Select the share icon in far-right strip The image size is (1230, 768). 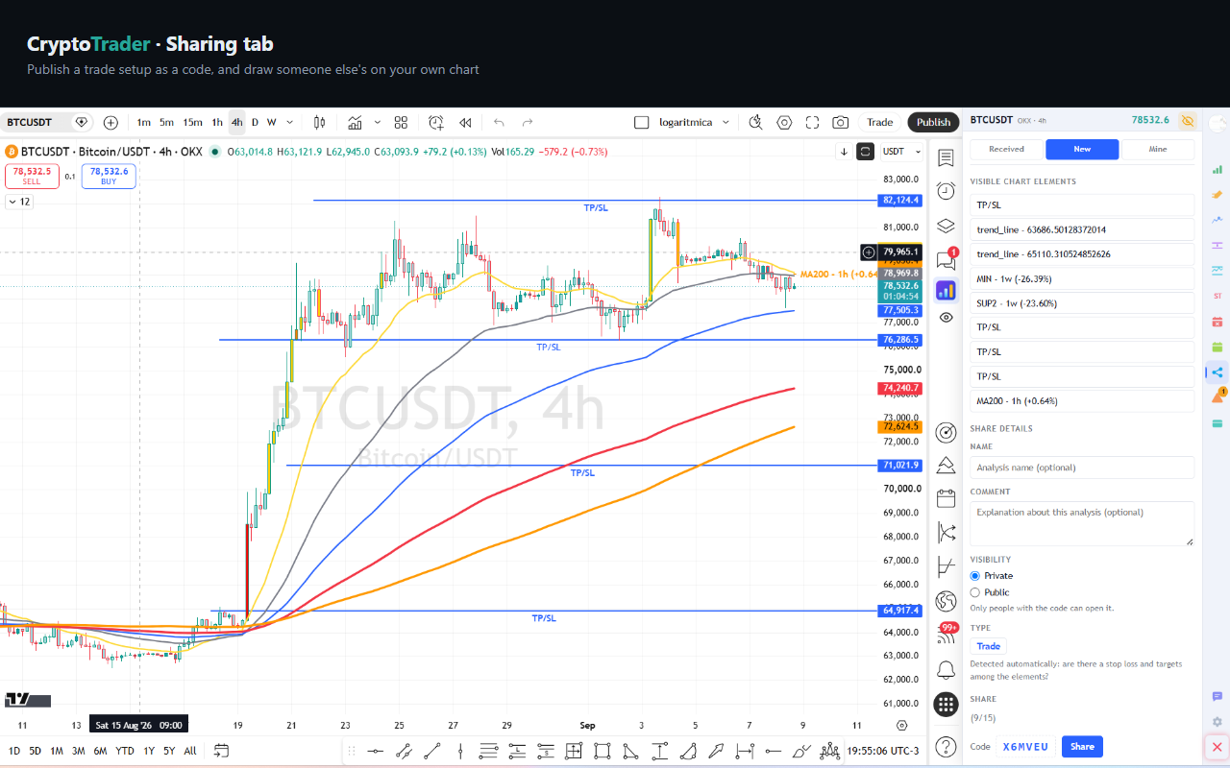pos(1218,372)
